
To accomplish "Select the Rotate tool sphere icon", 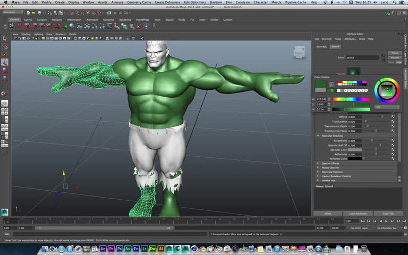I will [4, 70].
